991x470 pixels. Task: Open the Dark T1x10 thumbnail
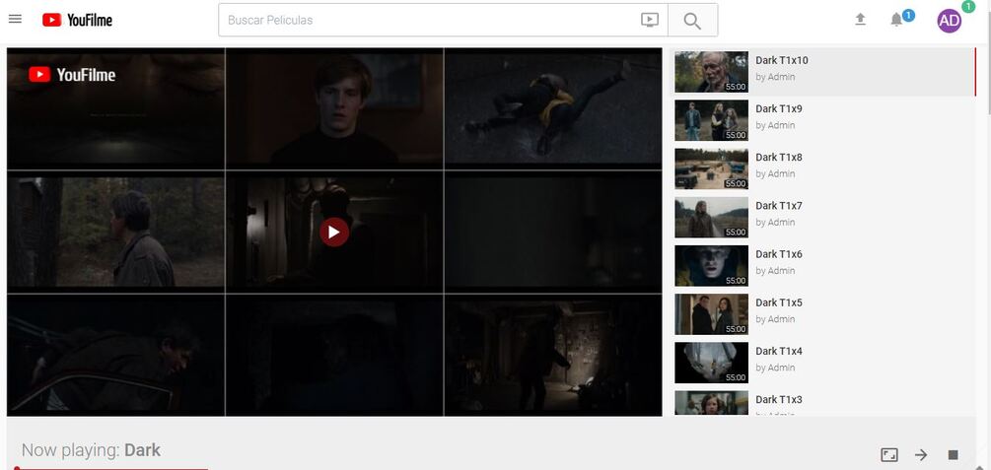point(711,72)
